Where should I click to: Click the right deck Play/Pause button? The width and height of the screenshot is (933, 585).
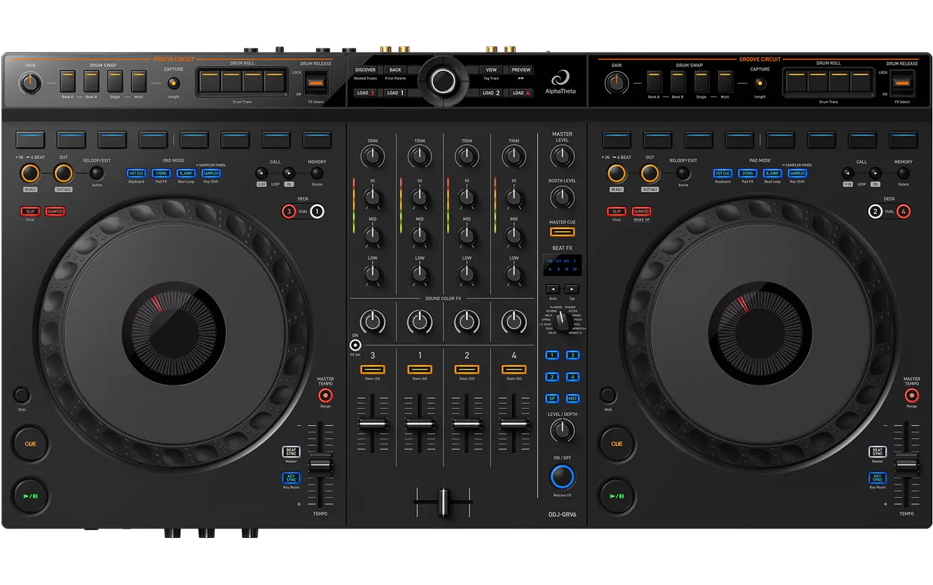617,495
